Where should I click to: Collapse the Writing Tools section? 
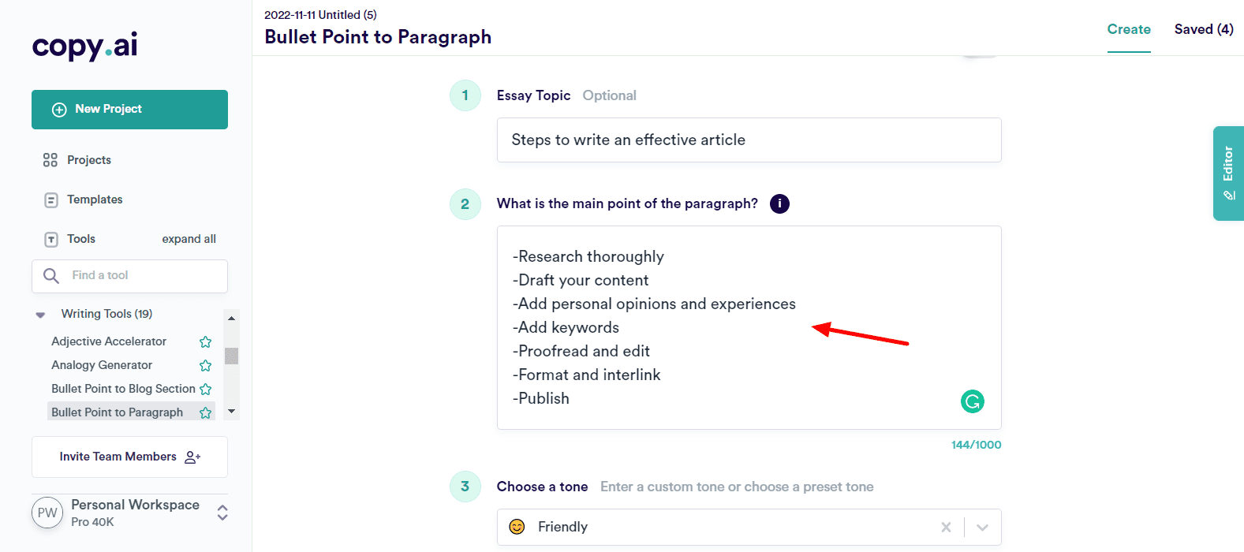(40, 315)
